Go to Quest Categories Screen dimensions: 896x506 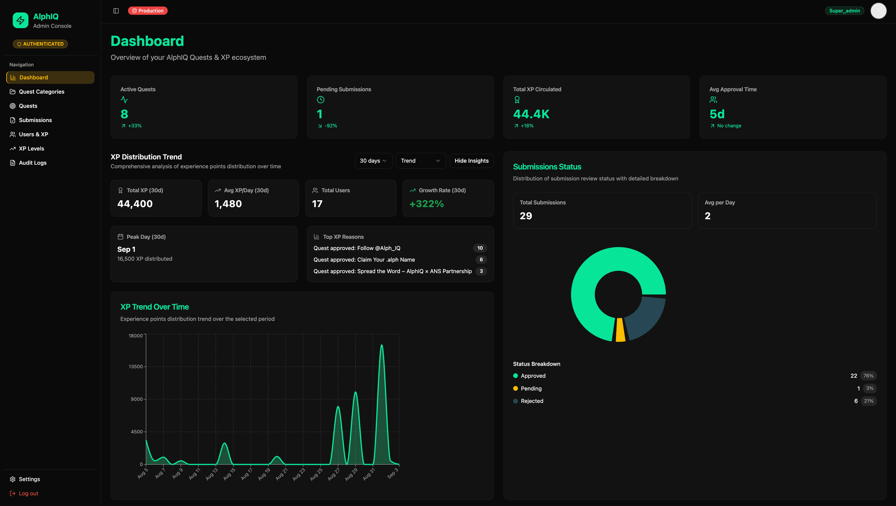[50, 92]
